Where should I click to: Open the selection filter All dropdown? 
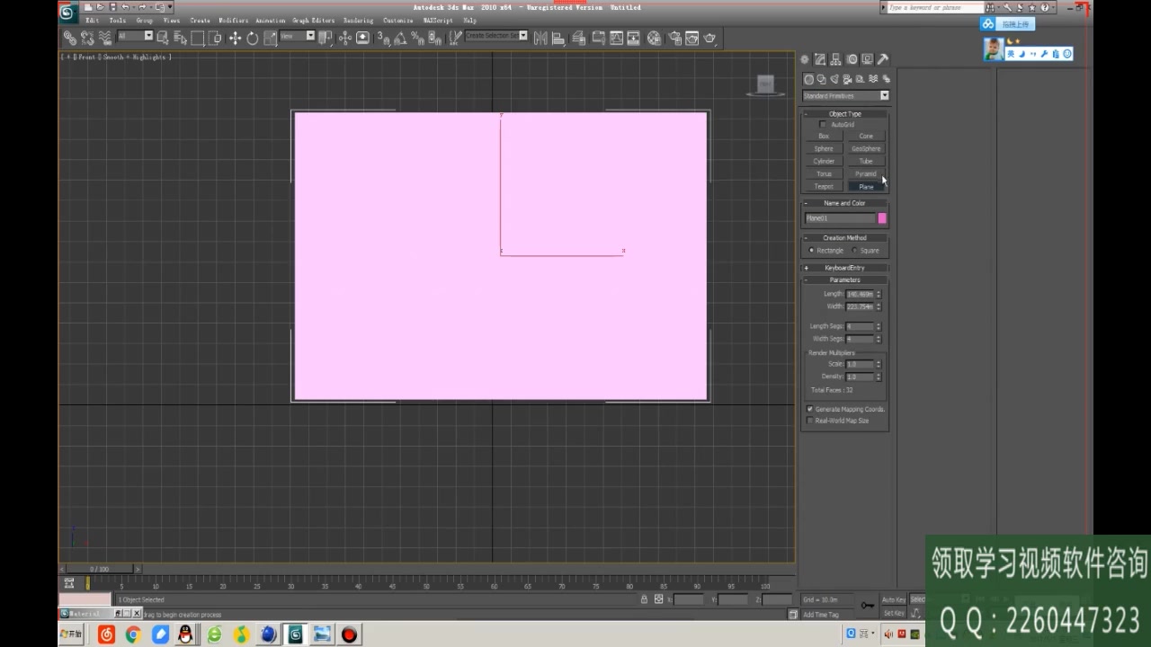[136, 36]
